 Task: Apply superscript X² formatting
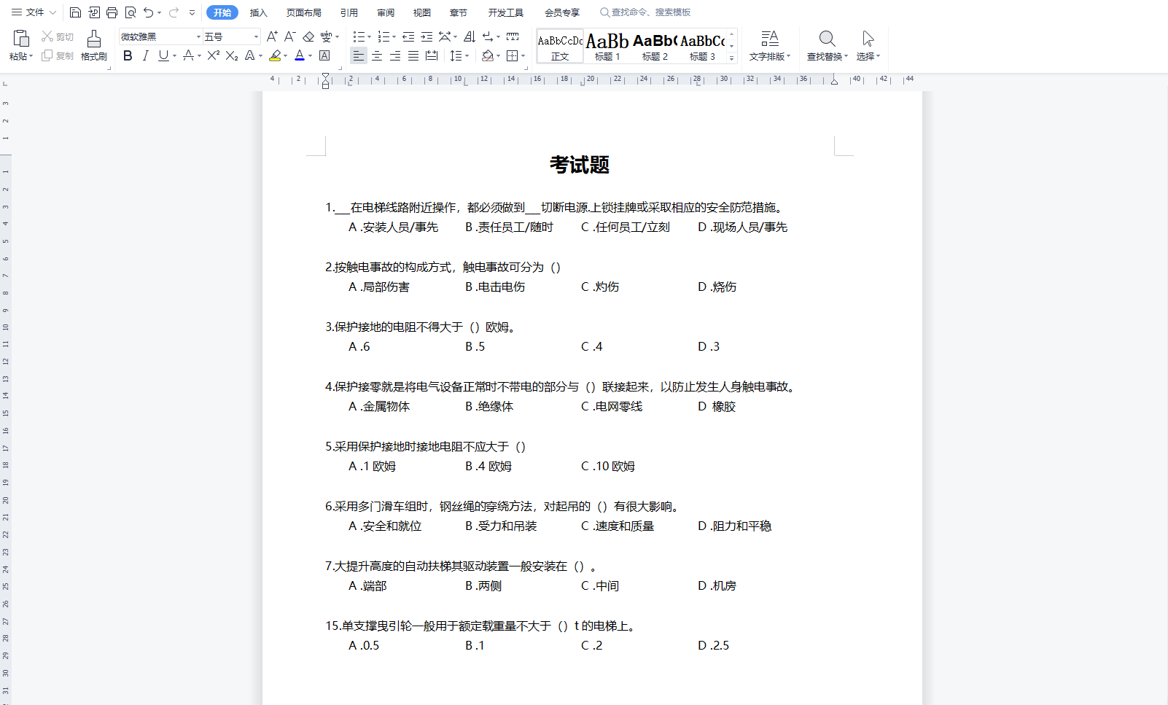pos(213,55)
